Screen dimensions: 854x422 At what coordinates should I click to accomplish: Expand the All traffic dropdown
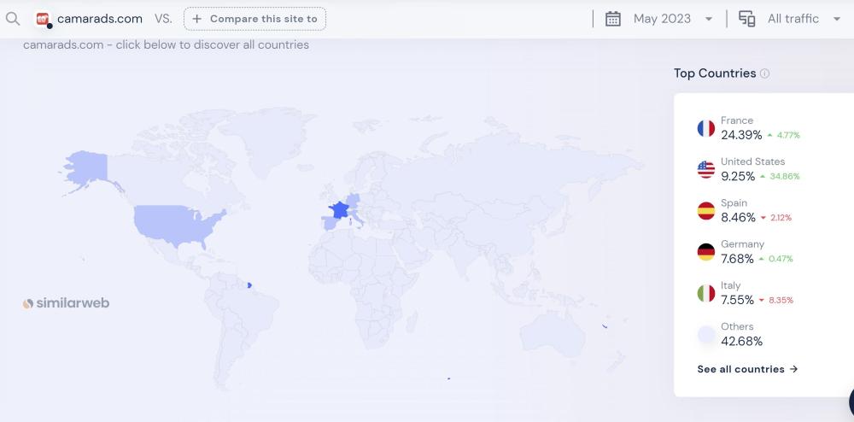(x=803, y=19)
